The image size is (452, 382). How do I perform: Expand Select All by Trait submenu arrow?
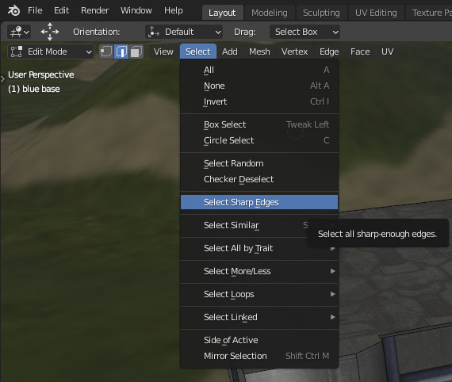[333, 248]
